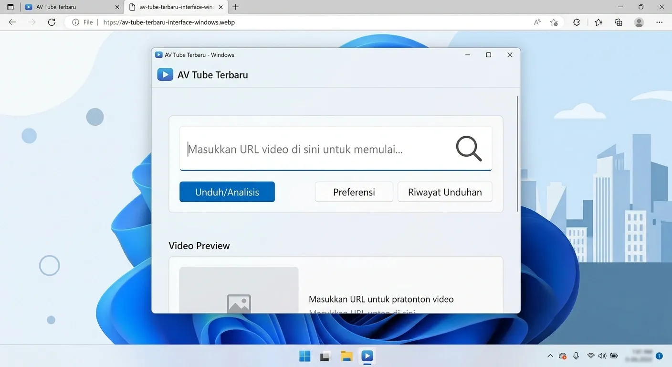Screen dimensions: 672x367
Task: Click the Read aloud icon
Action: coord(537,22)
